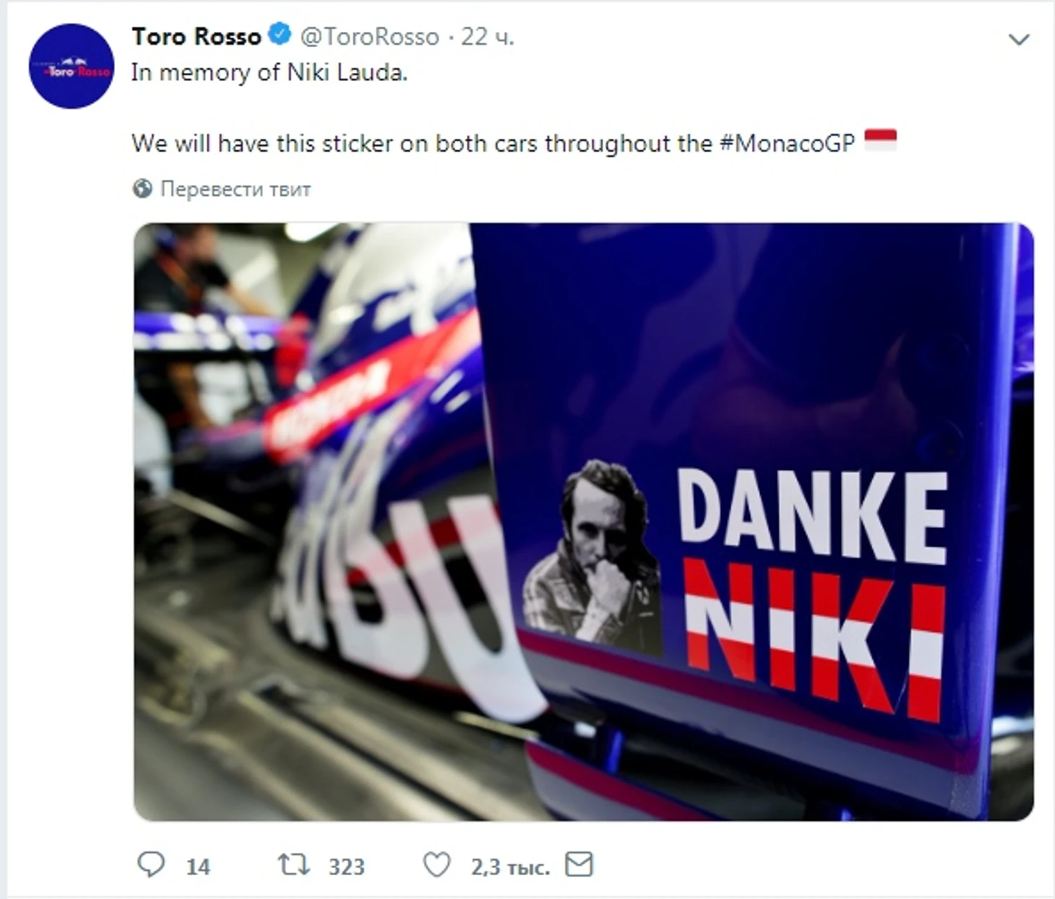Open the Toro Rosso display name link
Viewport: 1055px width, 899px height.
[196, 36]
